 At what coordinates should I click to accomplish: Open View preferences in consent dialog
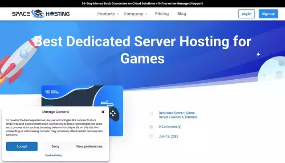tap(89, 146)
